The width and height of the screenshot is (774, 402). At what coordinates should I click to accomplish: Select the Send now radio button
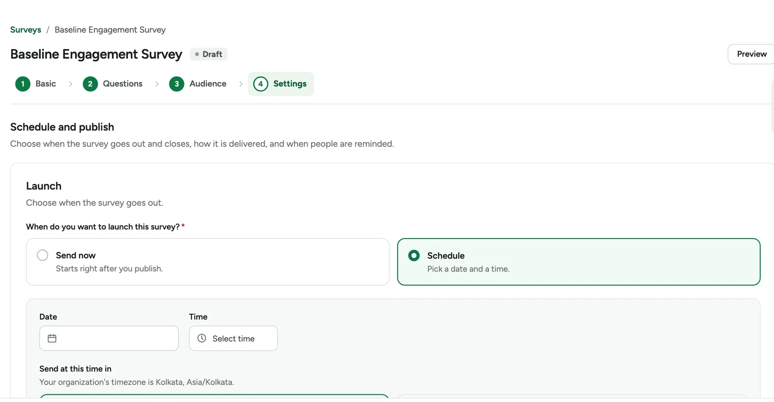tap(43, 255)
